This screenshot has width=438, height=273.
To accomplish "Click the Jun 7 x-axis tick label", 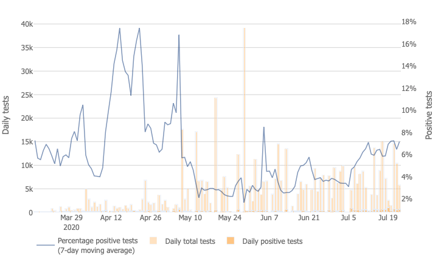I will point(269,217).
